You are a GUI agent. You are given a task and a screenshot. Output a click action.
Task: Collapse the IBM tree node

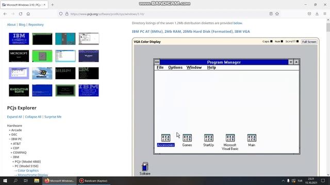(15, 157)
